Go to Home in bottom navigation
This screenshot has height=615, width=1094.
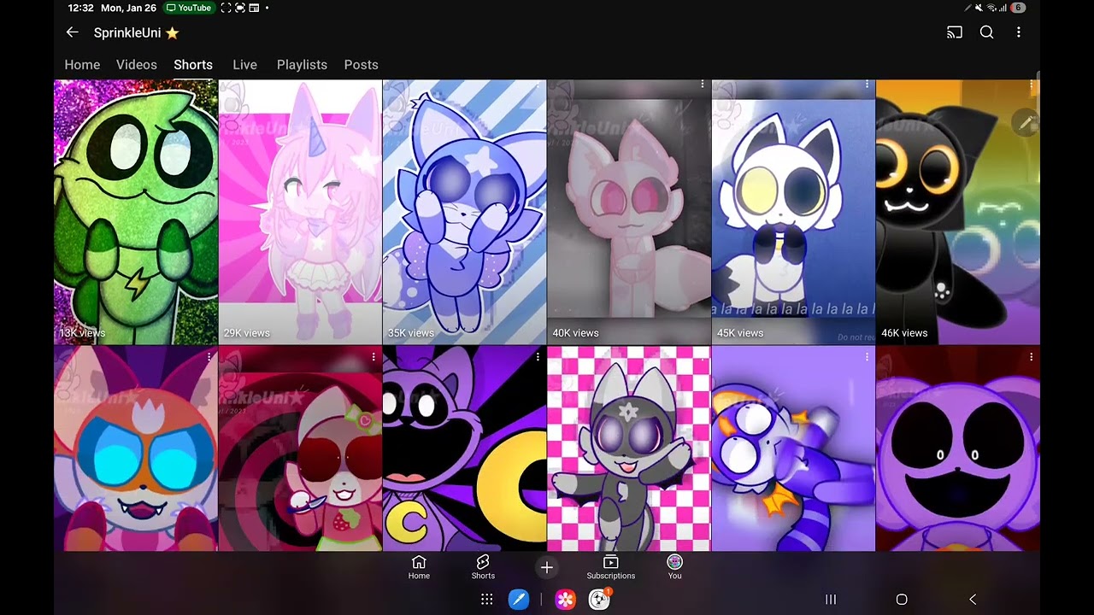pyautogui.click(x=419, y=567)
